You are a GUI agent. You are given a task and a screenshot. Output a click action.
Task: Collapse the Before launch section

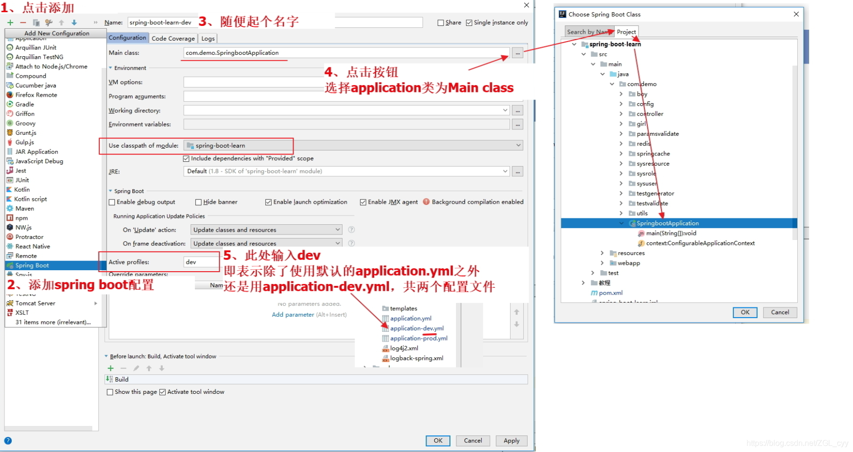[x=106, y=356]
